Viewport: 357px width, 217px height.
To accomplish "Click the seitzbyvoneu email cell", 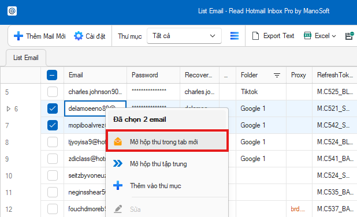I will click(x=85, y=175).
